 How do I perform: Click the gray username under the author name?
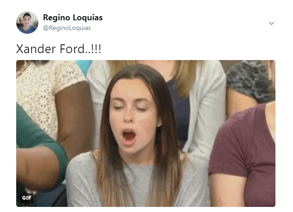67,28
